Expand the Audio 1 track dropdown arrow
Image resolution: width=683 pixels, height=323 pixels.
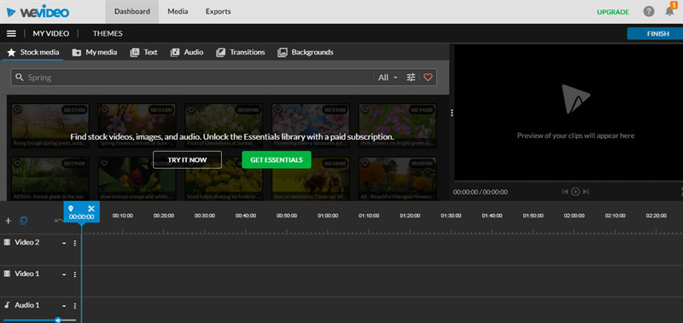64,306
